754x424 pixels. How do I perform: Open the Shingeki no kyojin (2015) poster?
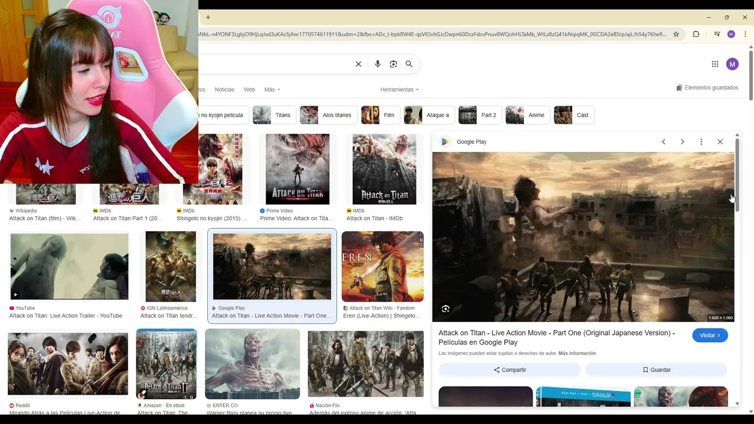(x=213, y=169)
